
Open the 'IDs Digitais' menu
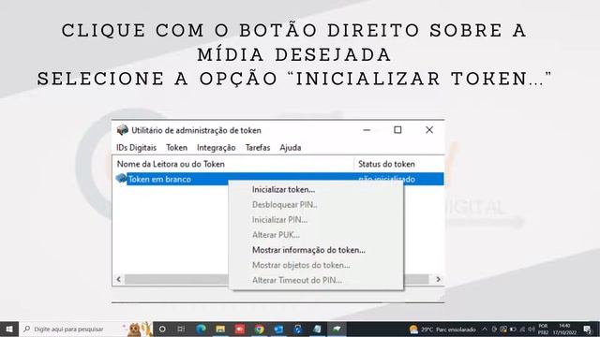point(136,148)
